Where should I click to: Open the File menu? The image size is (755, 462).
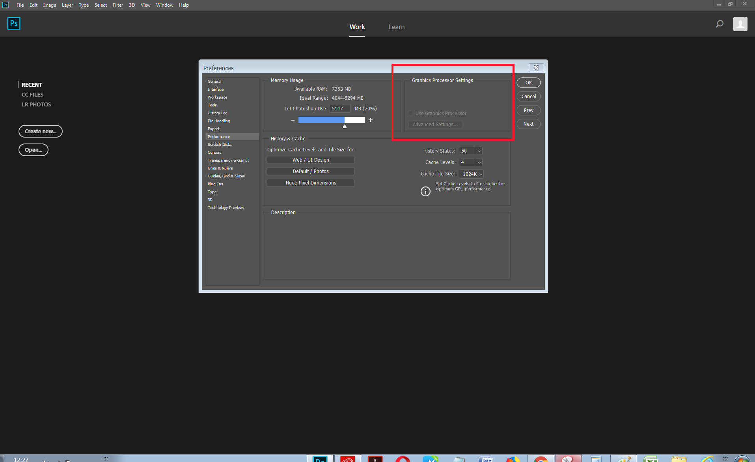click(20, 5)
